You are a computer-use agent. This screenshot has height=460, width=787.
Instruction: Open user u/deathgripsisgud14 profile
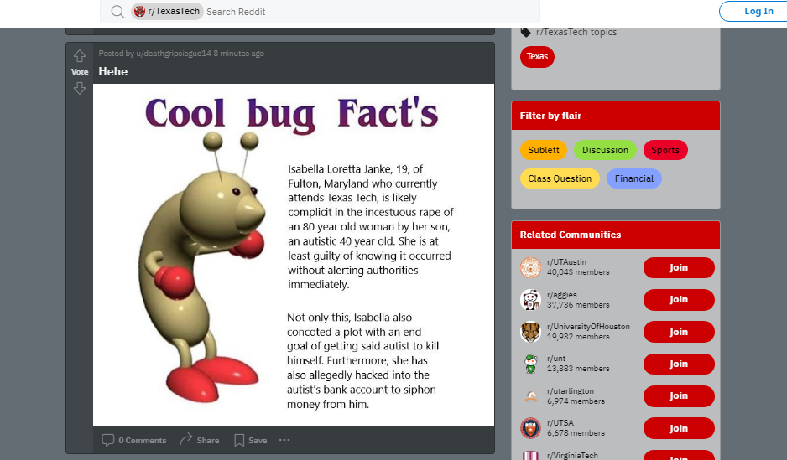click(174, 54)
